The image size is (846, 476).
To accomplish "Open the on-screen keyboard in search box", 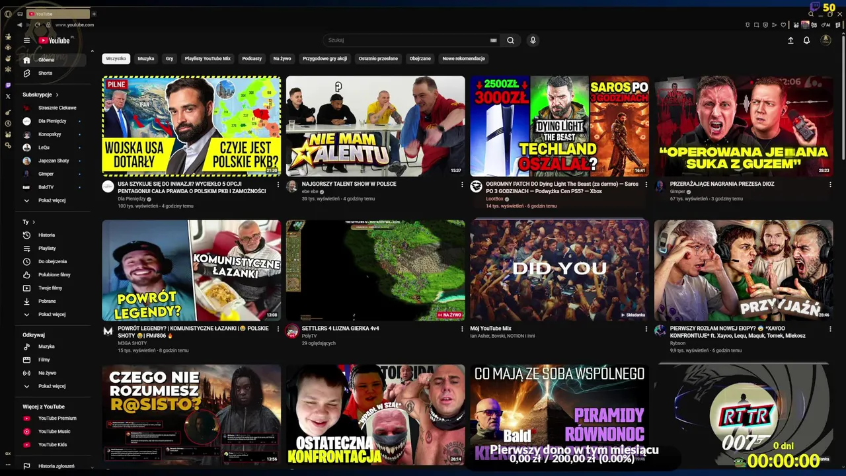I will 493,40.
